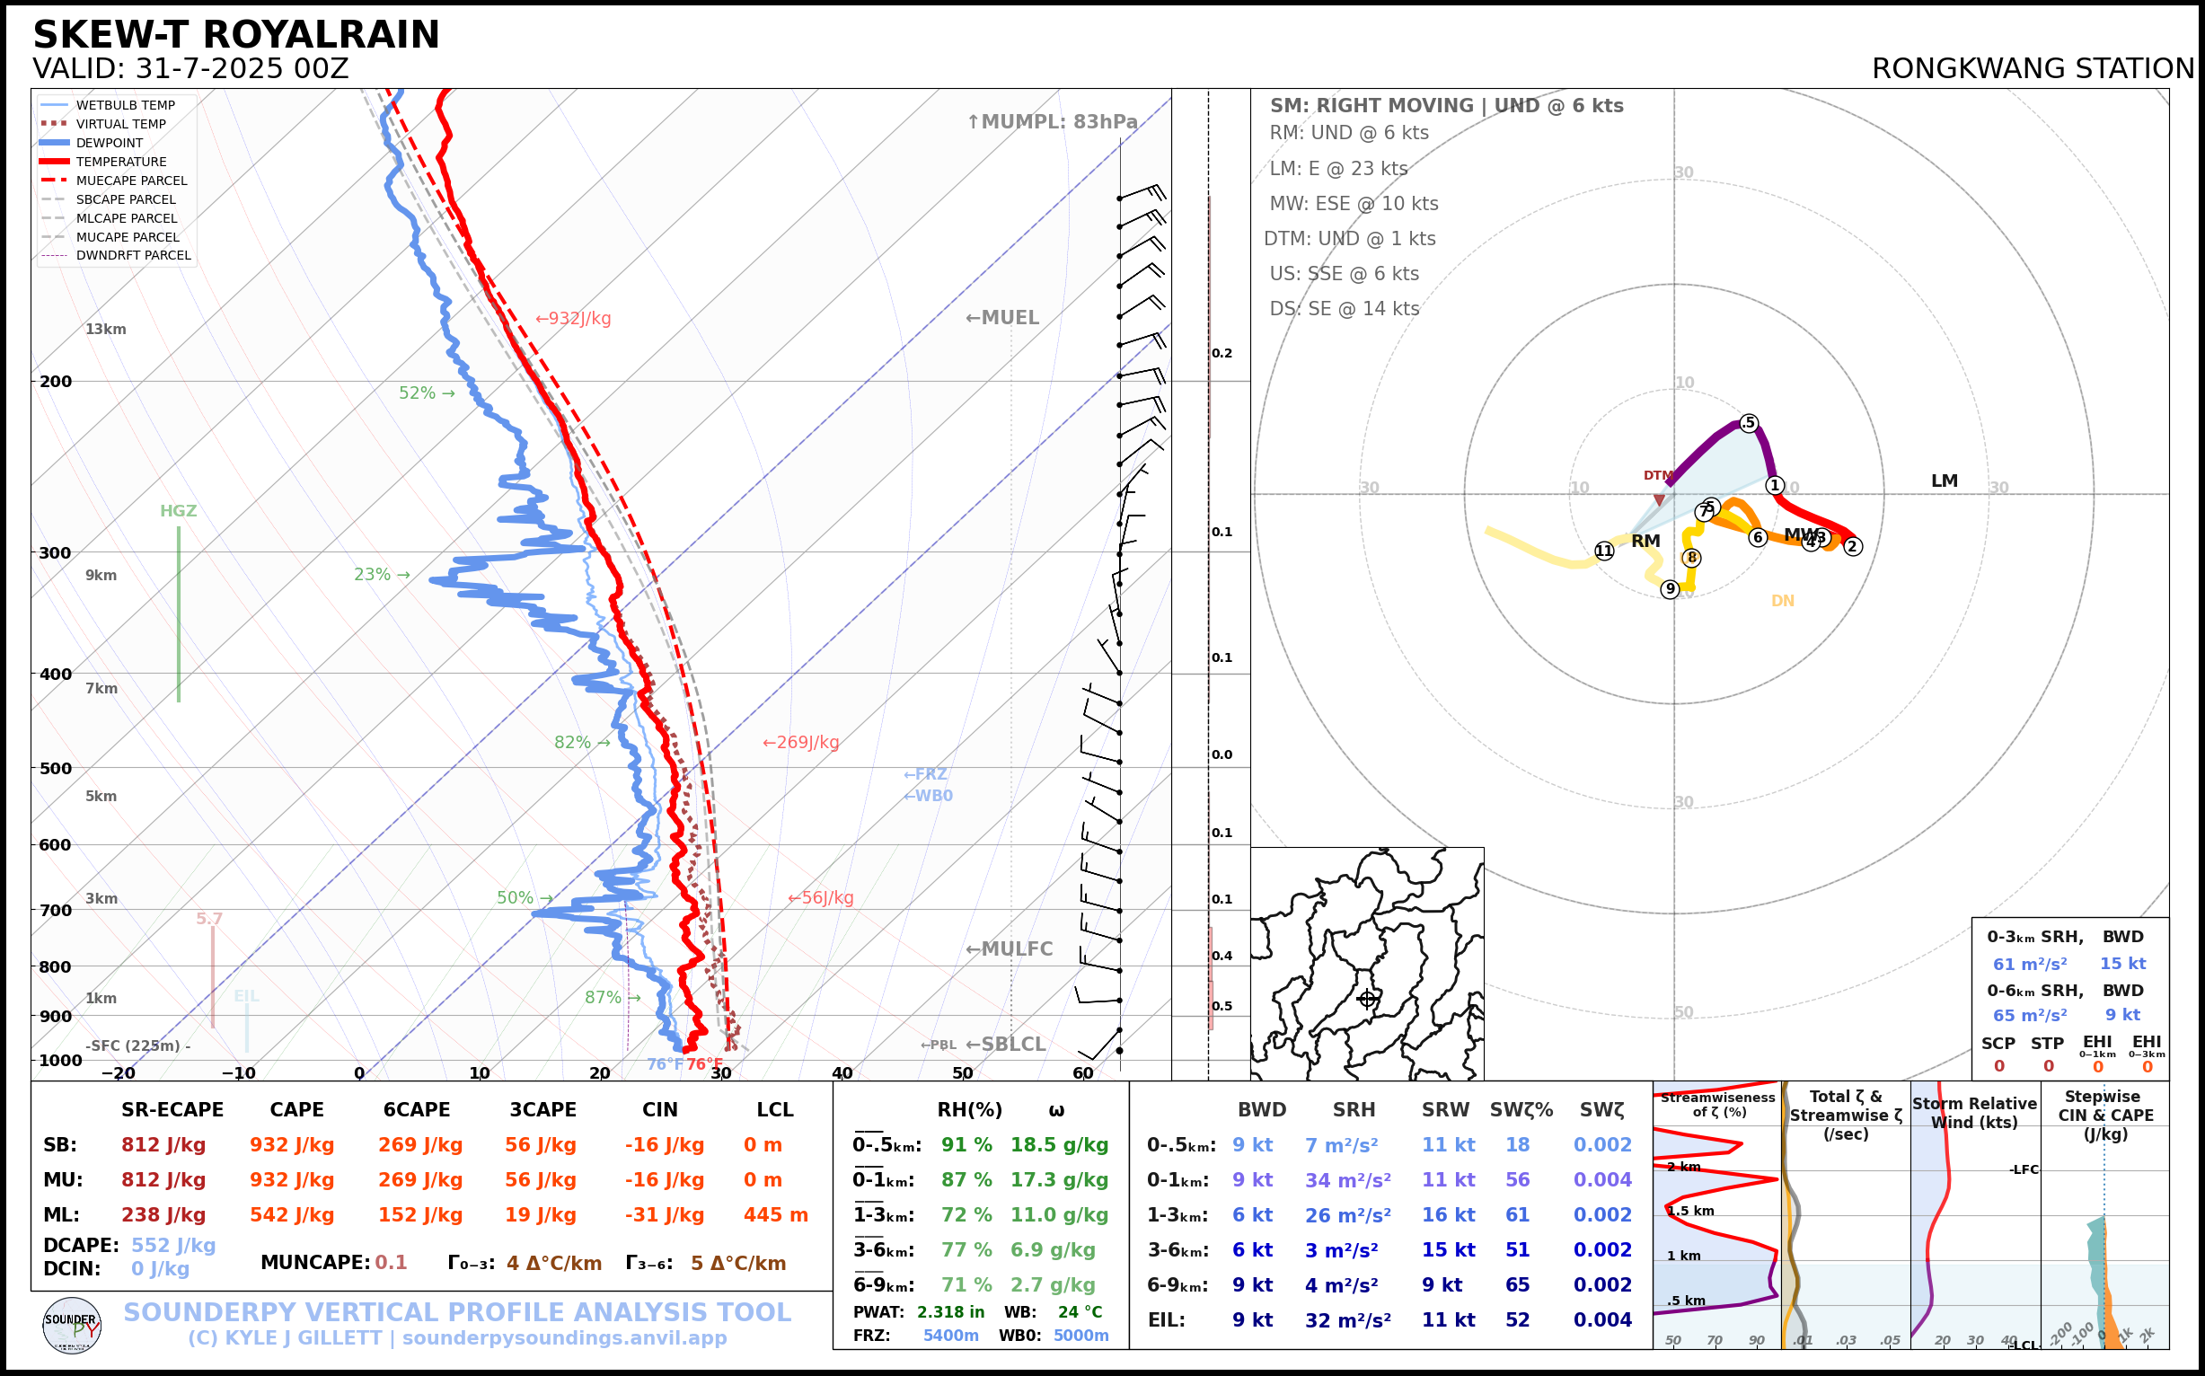Click the green HGZ label
This screenshot has width=2205, height=1376.
pos(179,510)
